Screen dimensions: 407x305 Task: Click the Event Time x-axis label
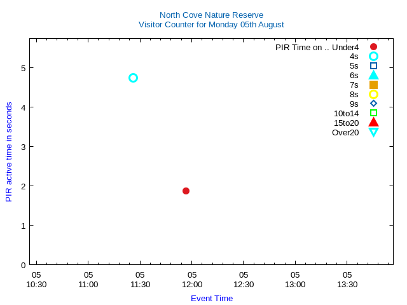[x=211, y=299]
